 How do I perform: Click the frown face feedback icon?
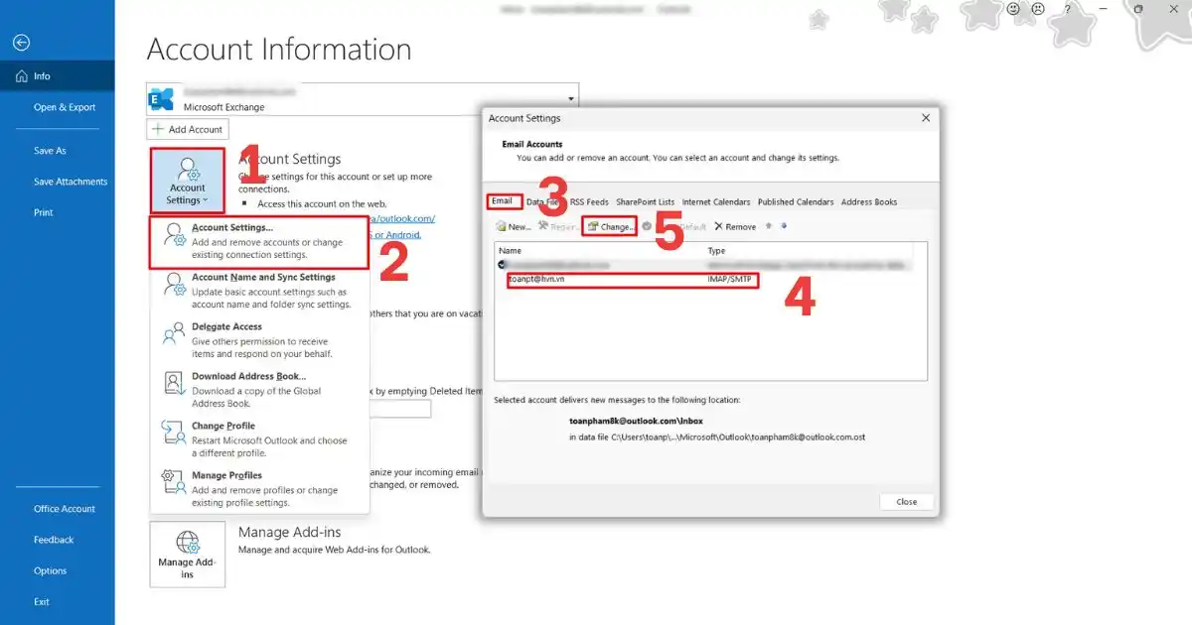point(1038,9)
